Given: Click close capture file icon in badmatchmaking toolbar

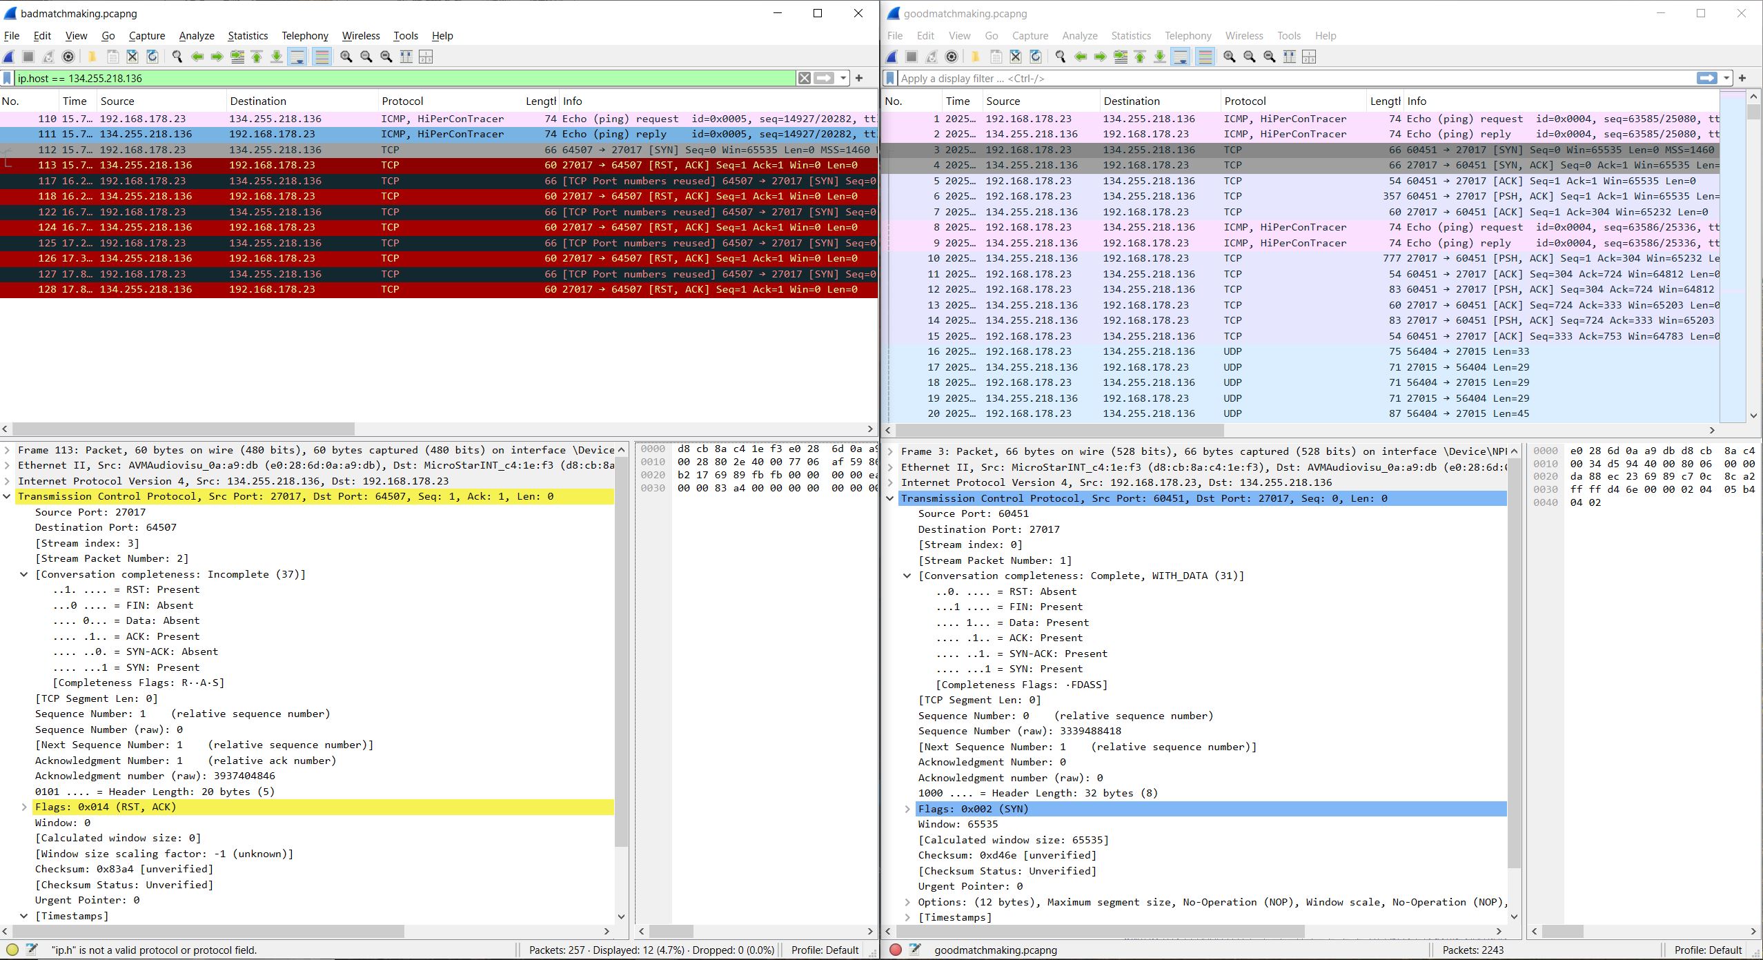Looking at the screenshot, I should 132,57.
